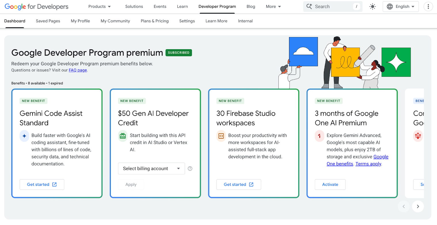Open the Google One benefits link
This screenshot has height=225, width=437.
358,160
